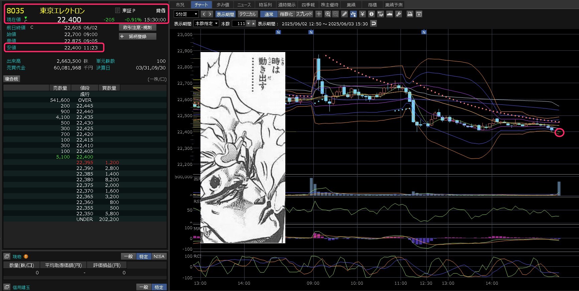Open chart settings wrench icon
The image size is (579, 291).
tap(398, 14)
